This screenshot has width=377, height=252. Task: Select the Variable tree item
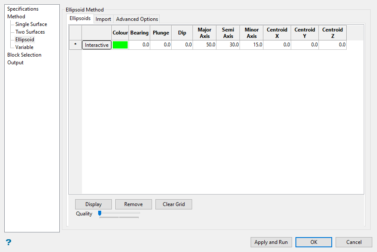[x=24, y=47]
